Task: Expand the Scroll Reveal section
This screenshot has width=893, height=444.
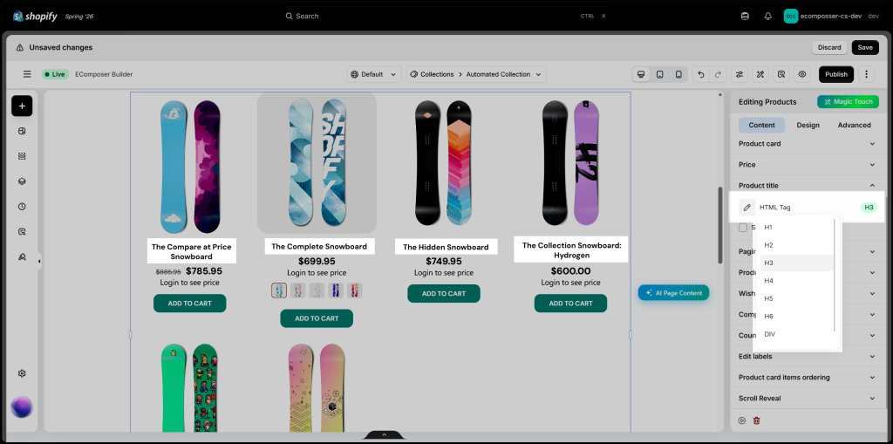Action: tap(807, 399)
